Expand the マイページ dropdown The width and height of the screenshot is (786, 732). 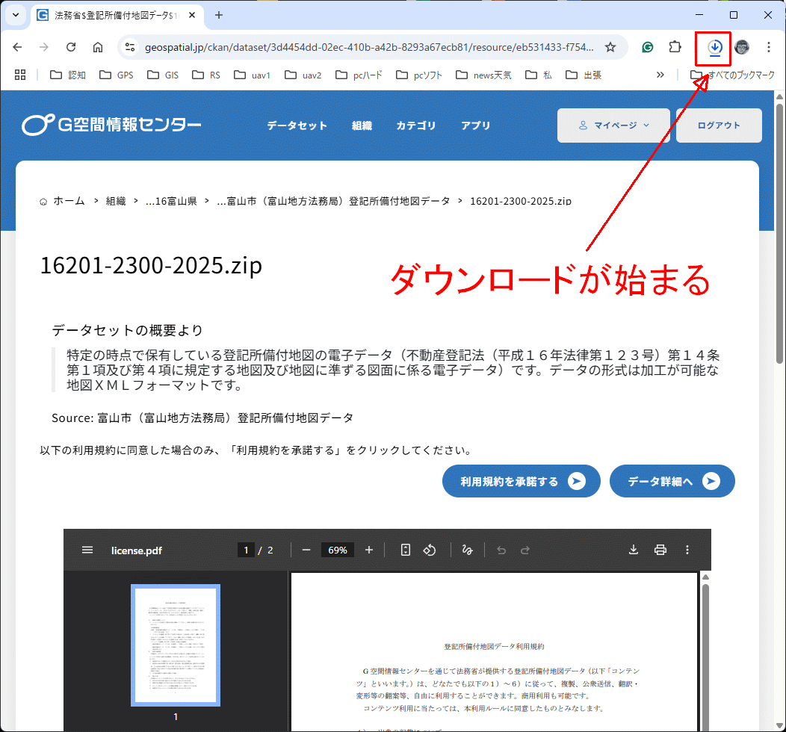pyautogui.click(x=614, y=125)
